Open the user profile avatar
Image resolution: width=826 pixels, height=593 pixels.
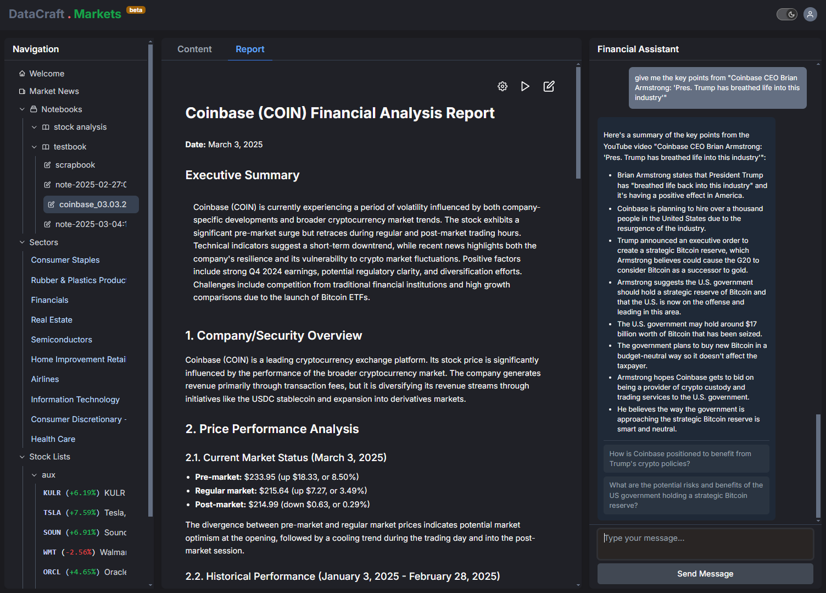point(810,14)
